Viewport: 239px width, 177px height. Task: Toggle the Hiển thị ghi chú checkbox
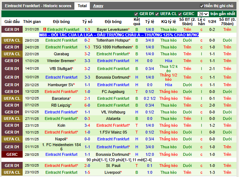tap(202, 6)
